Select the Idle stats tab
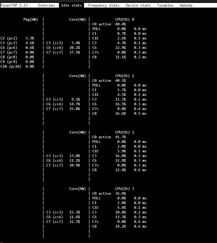 click(71, 5)
